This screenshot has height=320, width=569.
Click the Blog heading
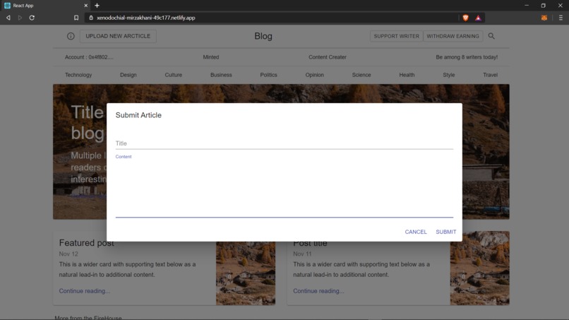pos(263,36)
